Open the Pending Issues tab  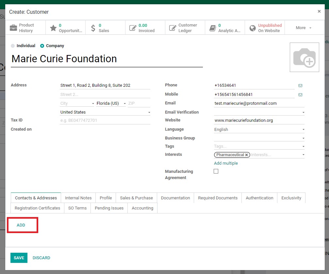coord(109,208)
